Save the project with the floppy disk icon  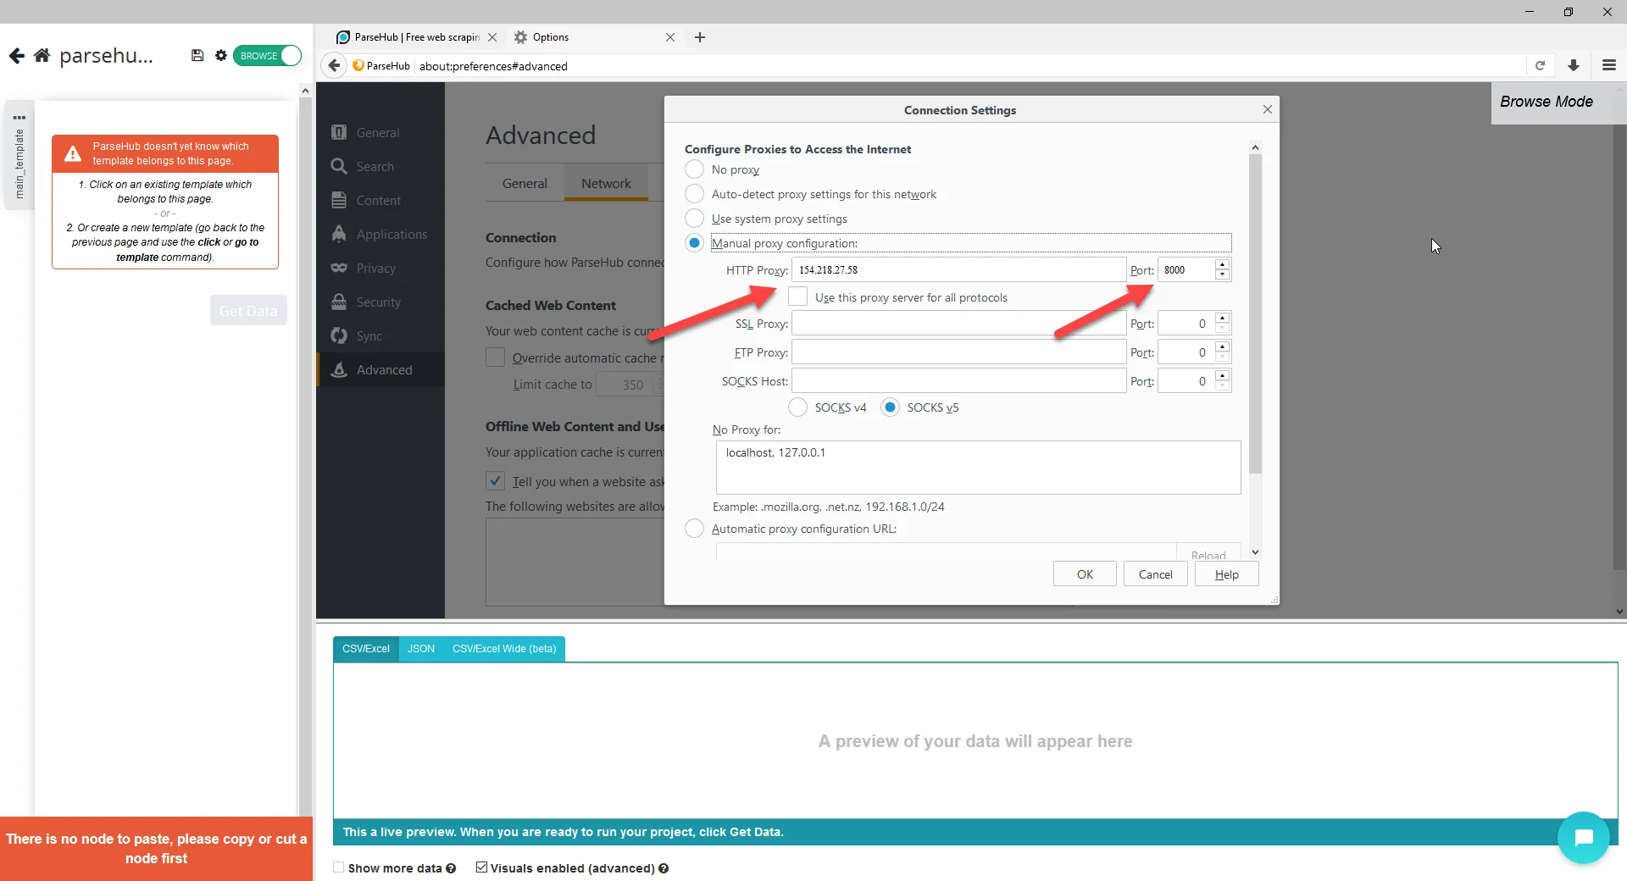point(197,55)
